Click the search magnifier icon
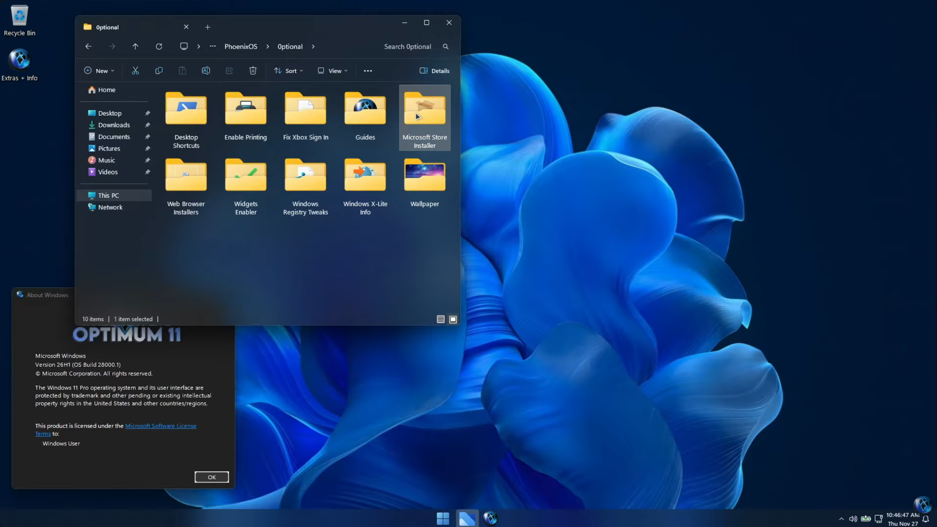The width and height of the screenshot is (937, 527). (446, 47)
